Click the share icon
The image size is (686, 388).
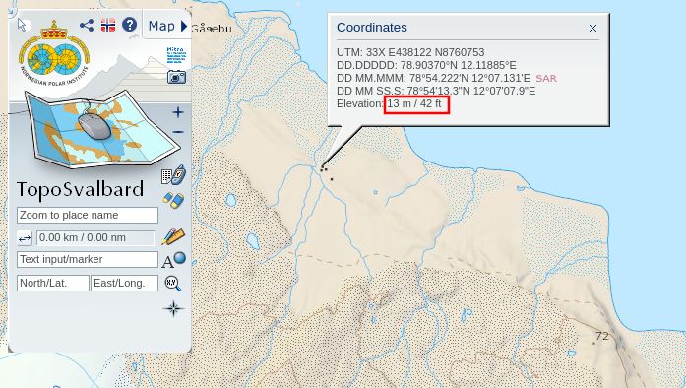[x=87, y=25]
